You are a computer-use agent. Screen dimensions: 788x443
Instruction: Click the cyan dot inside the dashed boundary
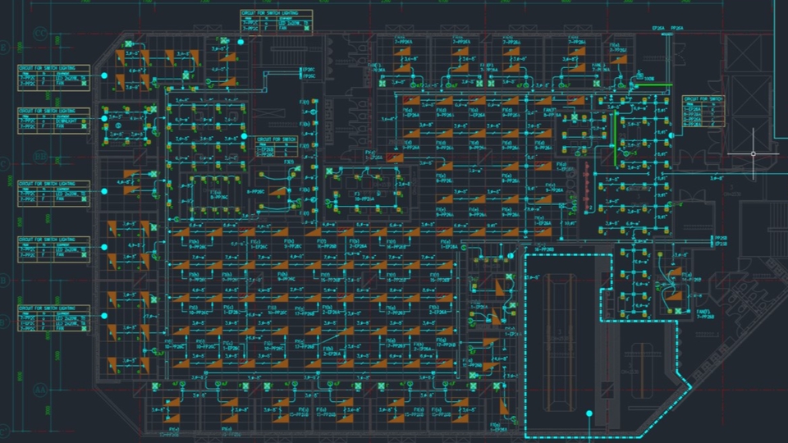click(x=589, y=413)
